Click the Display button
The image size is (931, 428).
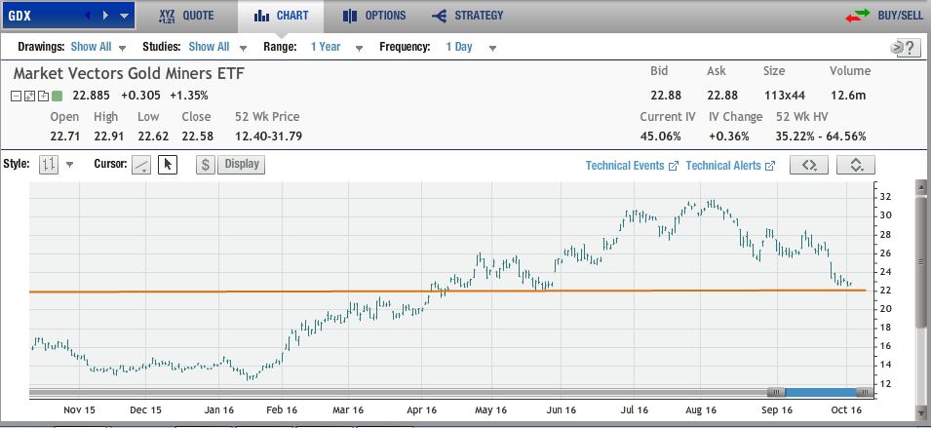pyautogui.click(x=242, y=165)
